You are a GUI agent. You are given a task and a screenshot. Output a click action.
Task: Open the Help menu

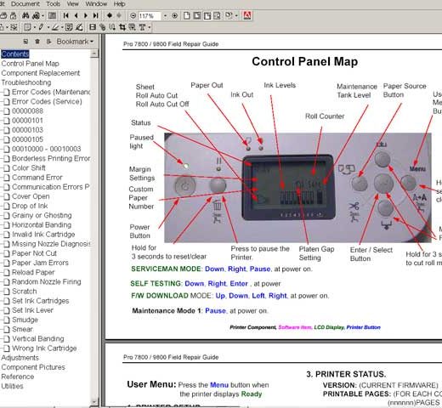[x=119, y=4]
